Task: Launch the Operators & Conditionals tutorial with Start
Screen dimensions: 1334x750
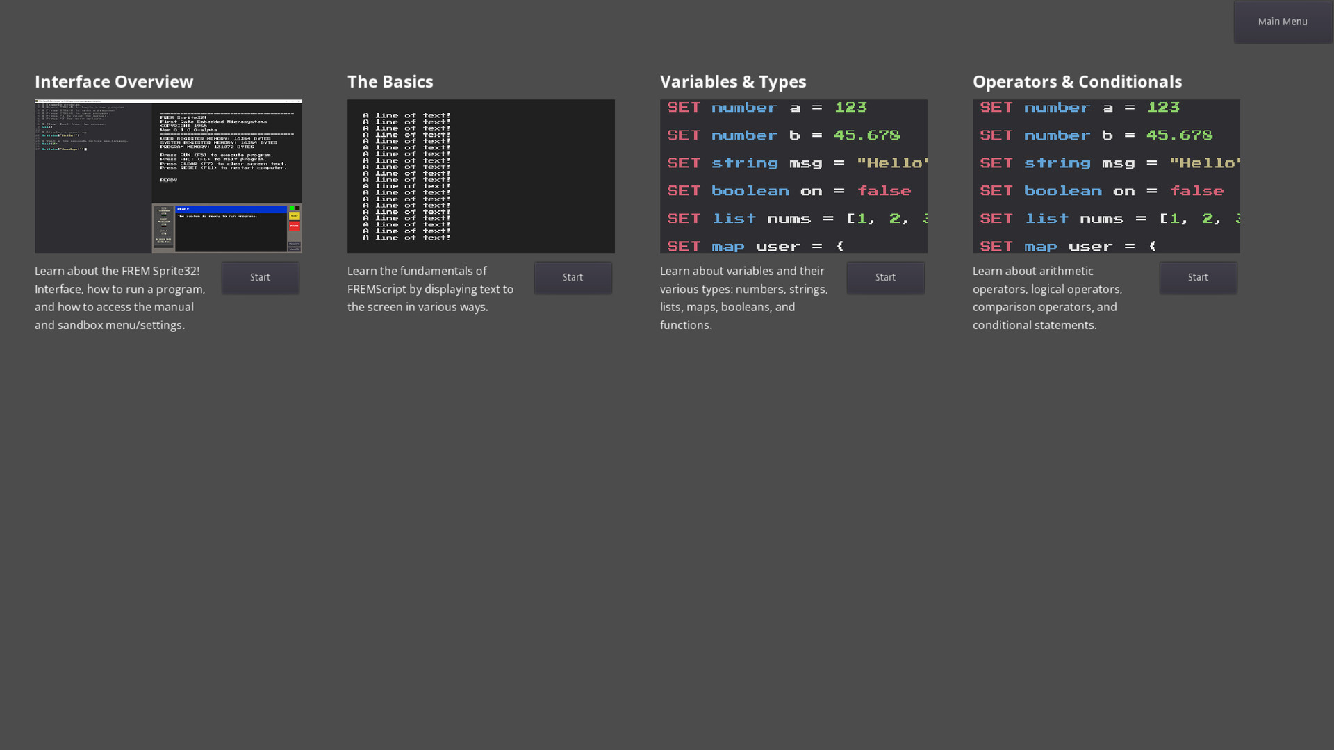Action: click(1198, 278)
